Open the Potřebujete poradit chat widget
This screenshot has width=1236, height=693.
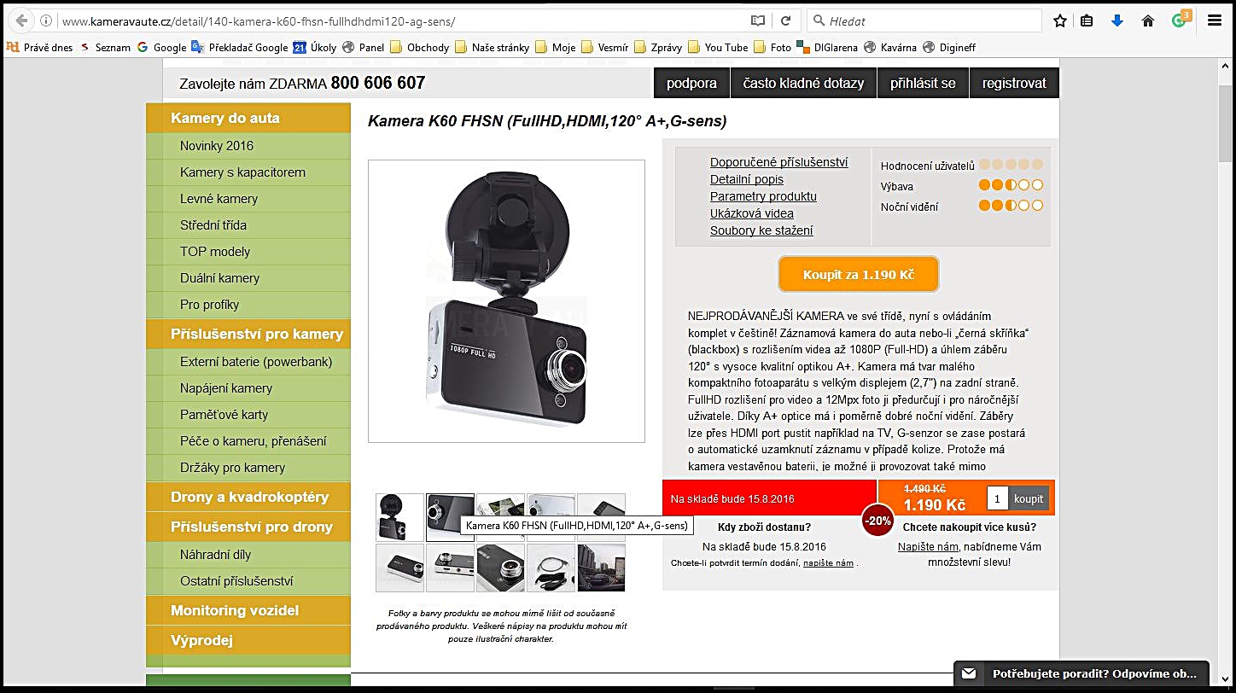click(x=1081, y=673)
